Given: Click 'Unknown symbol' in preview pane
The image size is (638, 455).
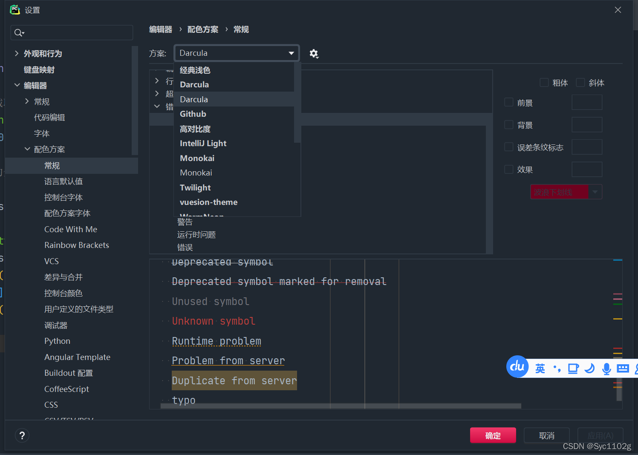Looking at the screenshot, I should (214, 321).
